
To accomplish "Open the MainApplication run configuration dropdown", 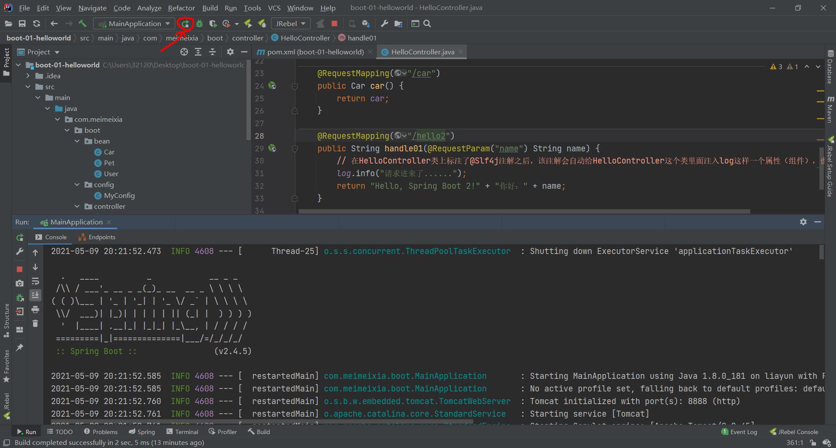I will tap(135, 23).
